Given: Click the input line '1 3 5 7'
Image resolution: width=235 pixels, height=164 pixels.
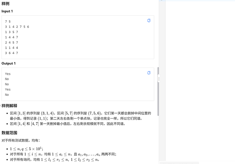Looking at the screenshot, I should click(x=12, y=32).
